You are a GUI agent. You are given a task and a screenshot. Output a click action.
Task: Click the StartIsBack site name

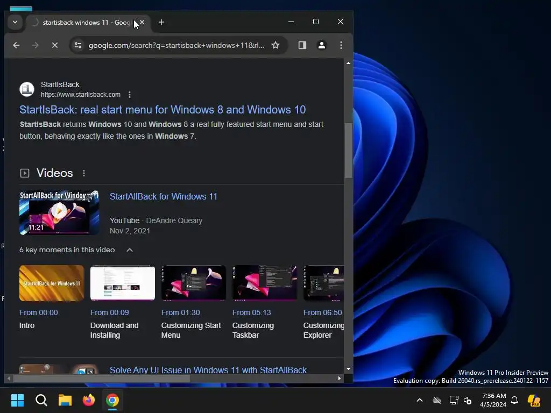60,84
